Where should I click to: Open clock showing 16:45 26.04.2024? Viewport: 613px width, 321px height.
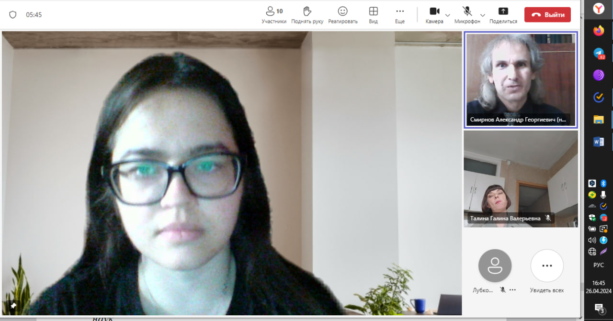point(599,287)
